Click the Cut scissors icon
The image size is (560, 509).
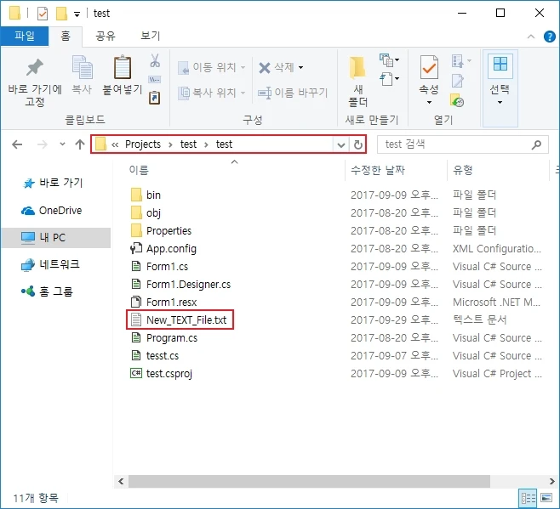[x=155, y=61]
